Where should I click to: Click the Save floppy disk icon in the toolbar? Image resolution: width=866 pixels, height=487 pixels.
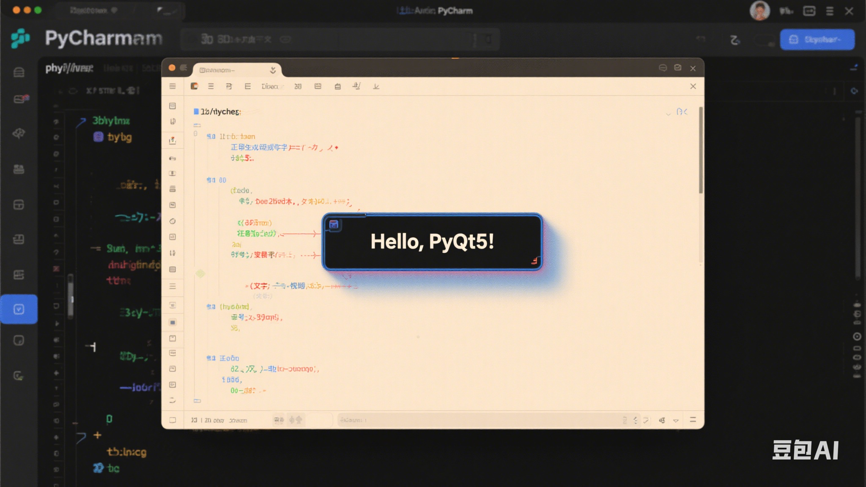click(318, 86)
